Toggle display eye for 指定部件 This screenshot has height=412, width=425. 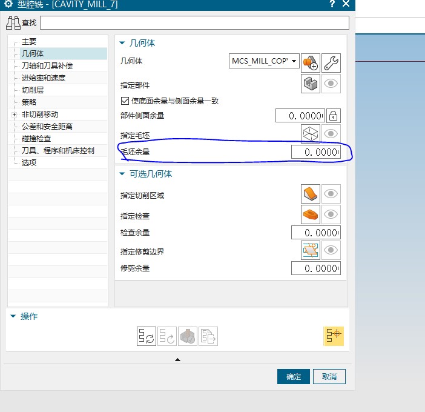(x=331, y=84)
